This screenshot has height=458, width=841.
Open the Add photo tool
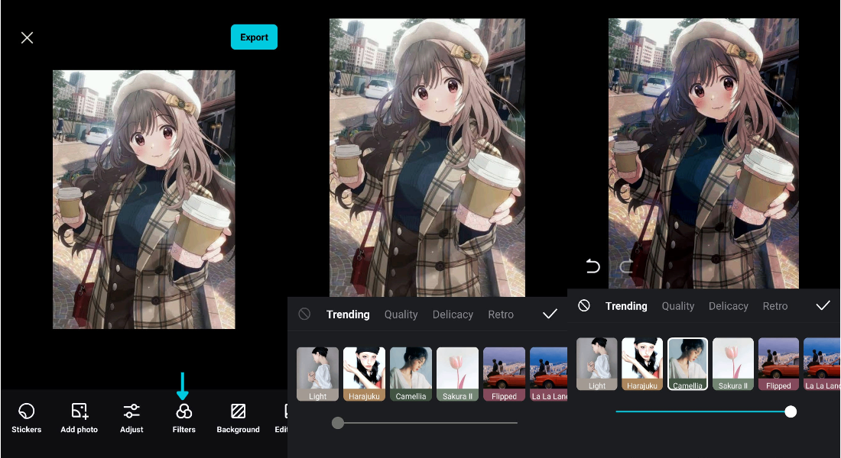click(80, 418)
